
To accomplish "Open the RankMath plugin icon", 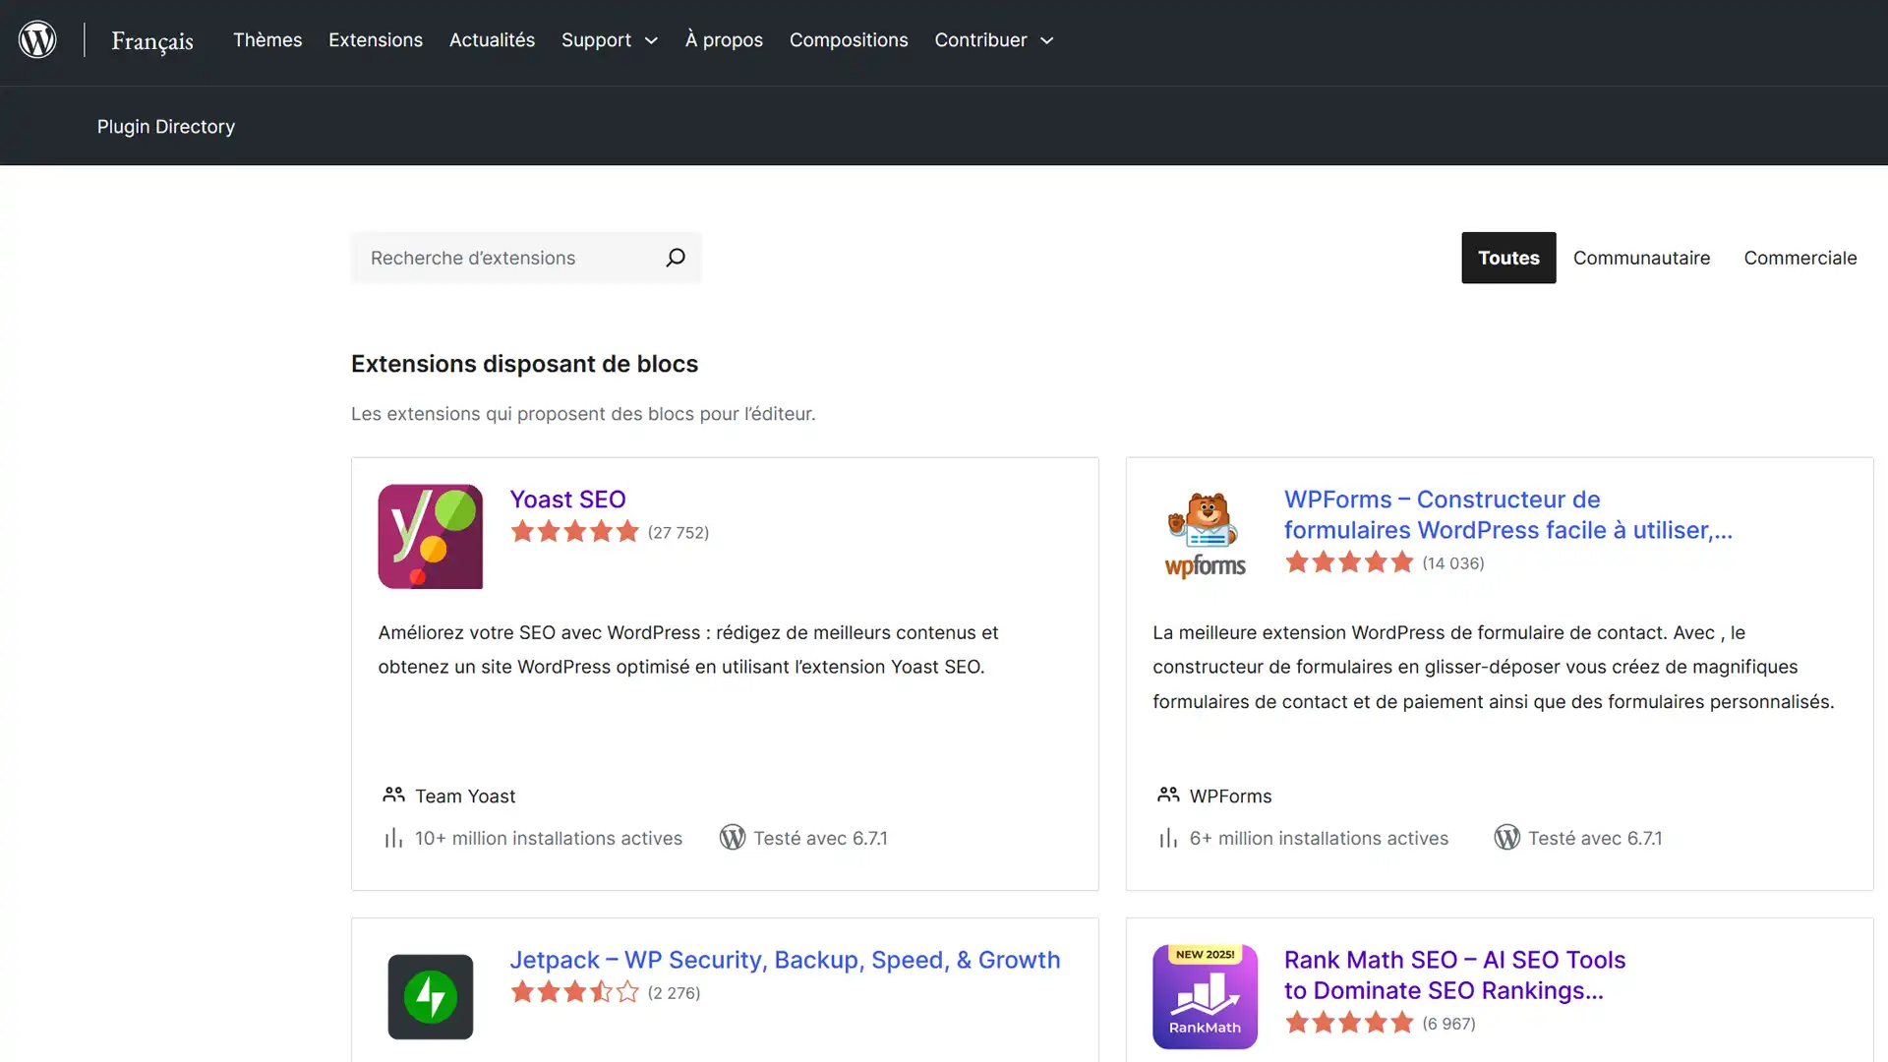I will (x=1205, y=996).
